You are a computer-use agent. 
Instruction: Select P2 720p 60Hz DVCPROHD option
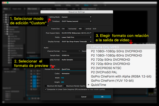coord(121,64)
